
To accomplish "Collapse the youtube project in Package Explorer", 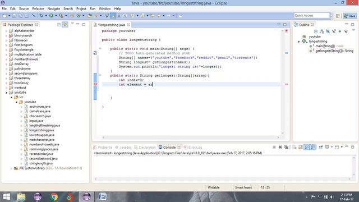I will click(6, 92).
